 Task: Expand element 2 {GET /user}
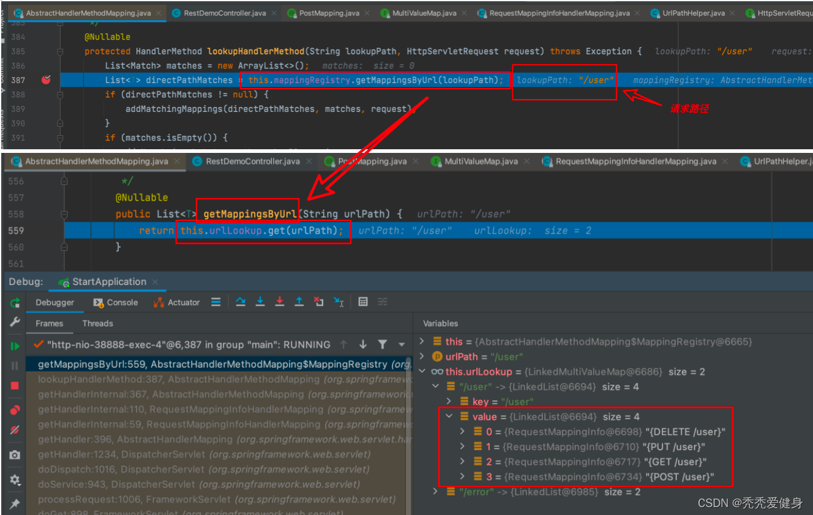pyautogui.click(x=463, y=462)
